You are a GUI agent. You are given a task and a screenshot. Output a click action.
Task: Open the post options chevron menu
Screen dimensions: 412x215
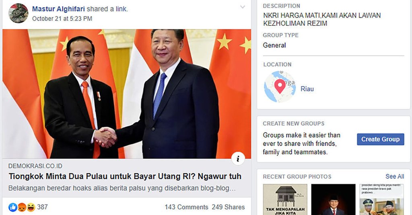[x=243, y=7]
